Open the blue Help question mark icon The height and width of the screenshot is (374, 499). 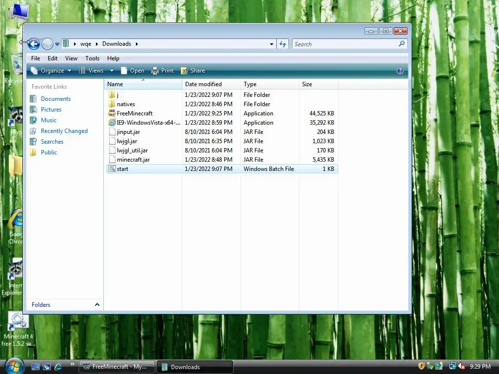(400, 71)
